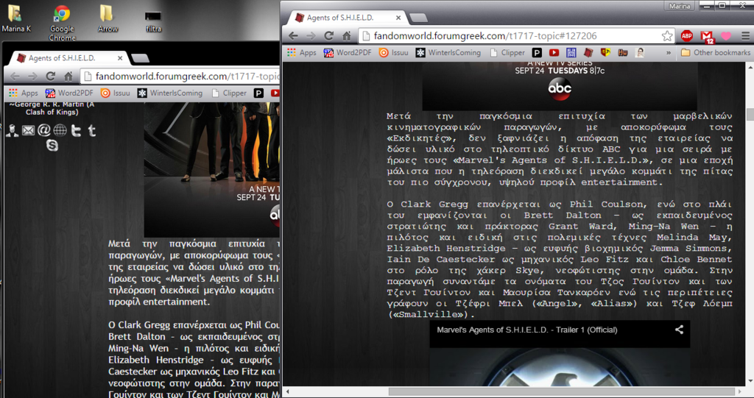The image size is (754, 398).
Task: Open Issuu bookmark in left window
Action: pos(115,93)
